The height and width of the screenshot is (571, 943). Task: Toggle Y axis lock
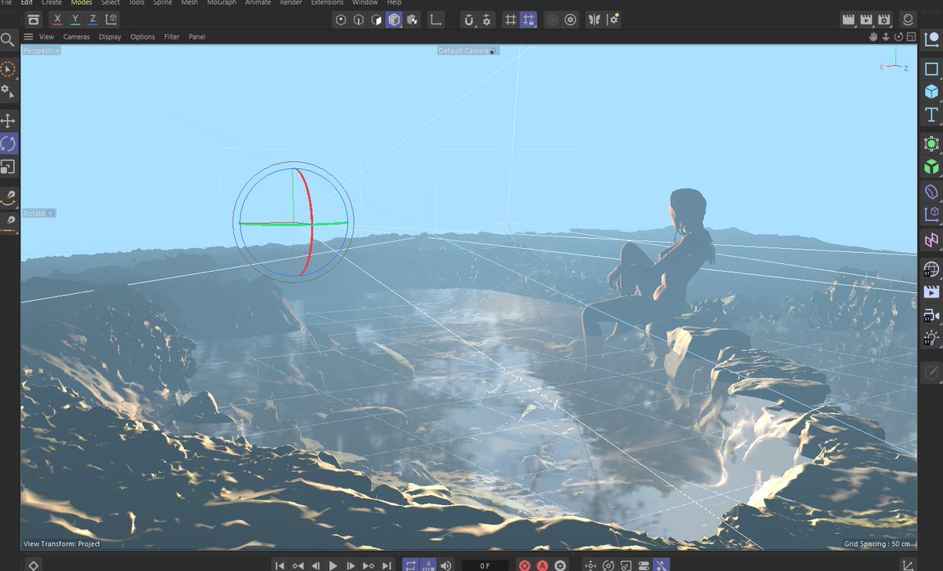coord(75,20)
